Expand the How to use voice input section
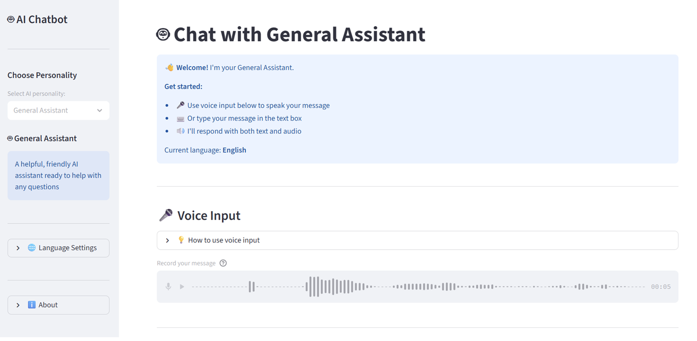The height and width of the screenshot is (341, 697). (x=167, y=240)
